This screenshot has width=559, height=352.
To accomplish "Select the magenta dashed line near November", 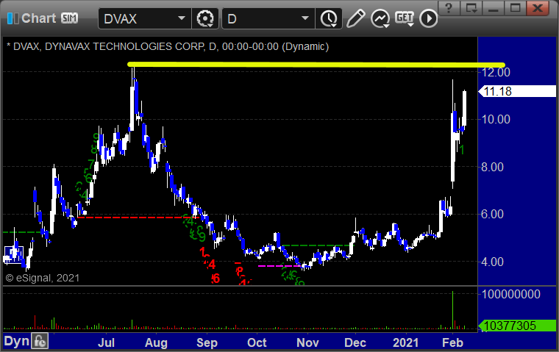I will [x=279, y=266].
